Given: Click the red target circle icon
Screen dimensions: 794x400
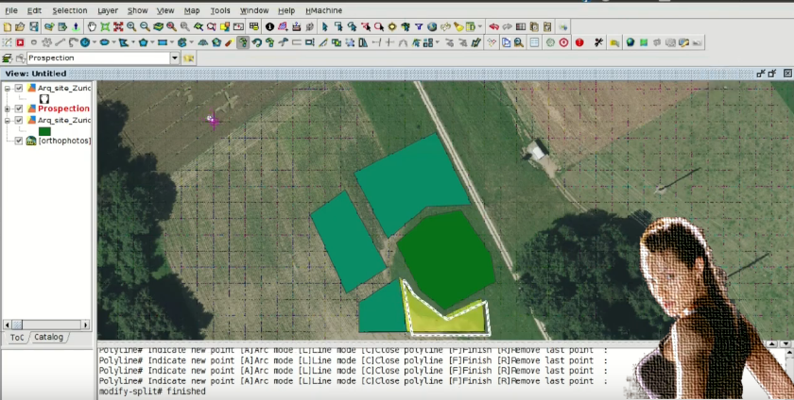Looking at the screenshot, I should click(563, 42).
